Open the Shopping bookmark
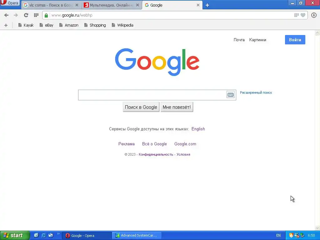Viewport: 320px width, 240px height. [x=95, y=25]
